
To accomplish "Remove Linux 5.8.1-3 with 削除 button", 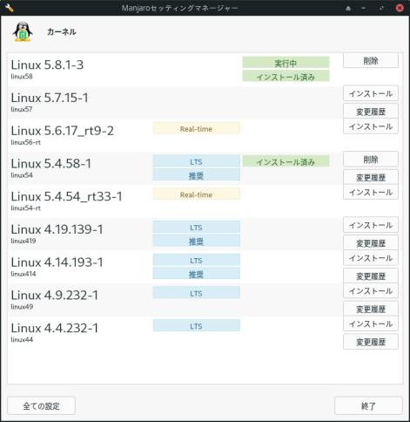I will (371, 61).
